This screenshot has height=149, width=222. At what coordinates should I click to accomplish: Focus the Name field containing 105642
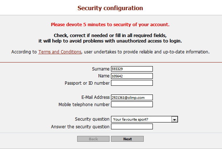coord(132,76)
